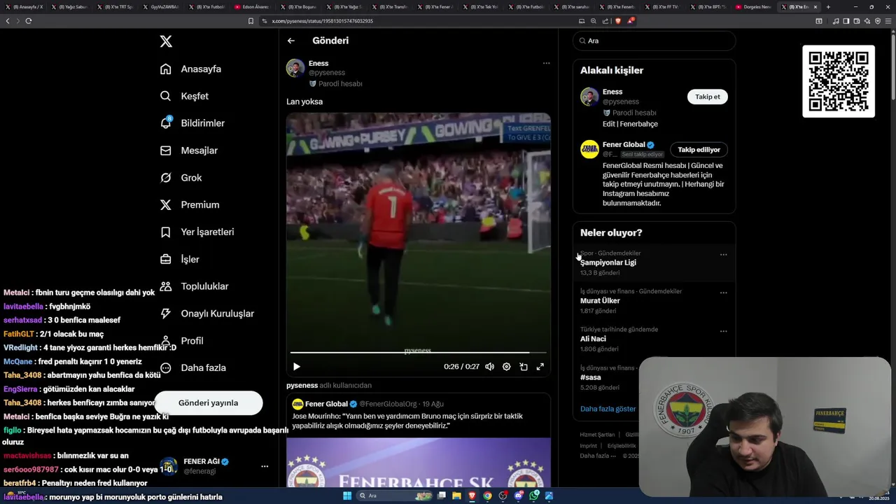The image size is (896, 504).
Task: Enter video fullscreen mode
Action: [540, 367]
